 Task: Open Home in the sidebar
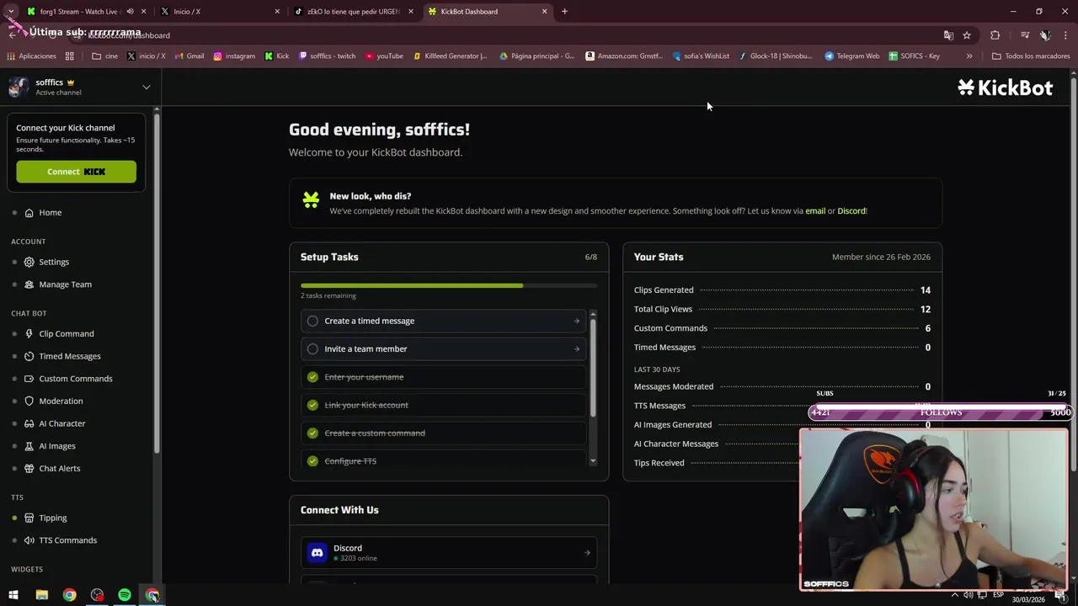[50, 213]
